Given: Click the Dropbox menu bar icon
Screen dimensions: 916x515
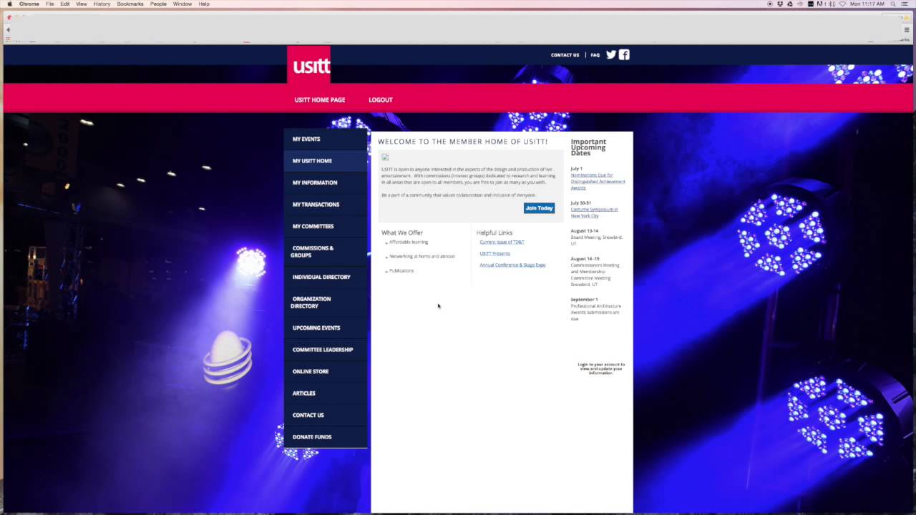Looking at the screenshot, I should (x=780, y=4).
